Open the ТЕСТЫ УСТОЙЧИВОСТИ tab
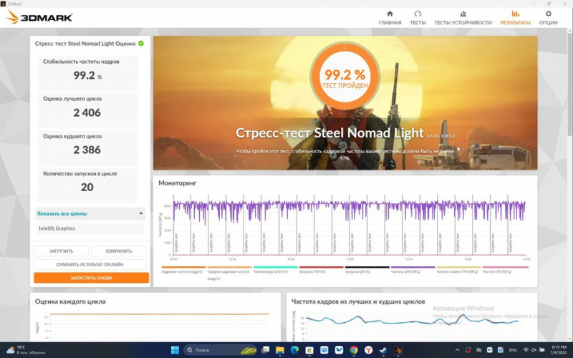The height and width of the screenshot is (358, 573). click(x=463, y=17)
